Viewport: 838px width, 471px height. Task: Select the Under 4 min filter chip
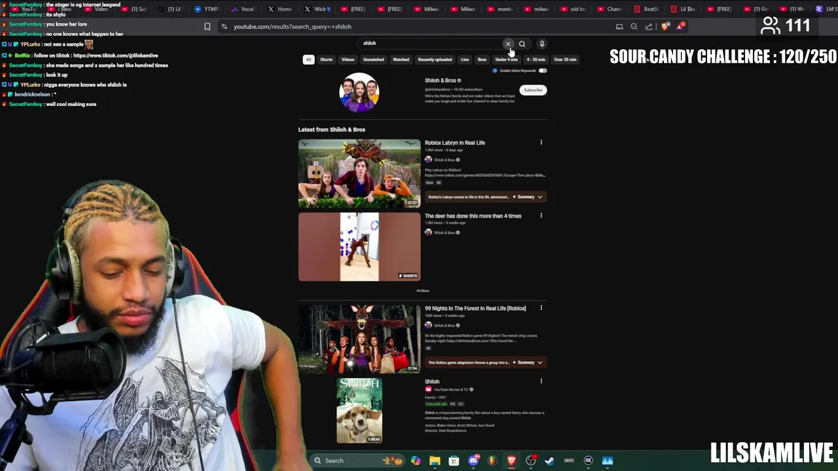point(506,60)
